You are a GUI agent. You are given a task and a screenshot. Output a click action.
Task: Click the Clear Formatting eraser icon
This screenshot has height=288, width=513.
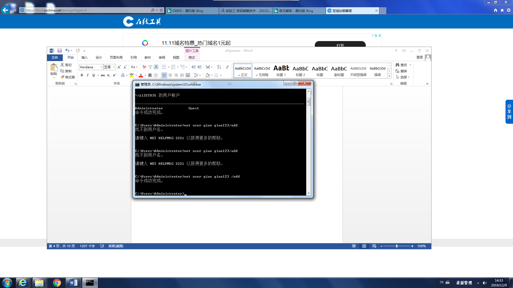point(144,67)
